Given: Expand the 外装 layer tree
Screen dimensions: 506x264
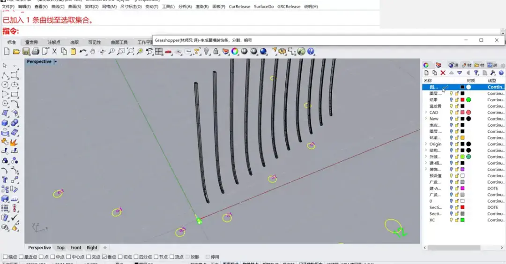Looking at the screenshot, I should point(426,157).
